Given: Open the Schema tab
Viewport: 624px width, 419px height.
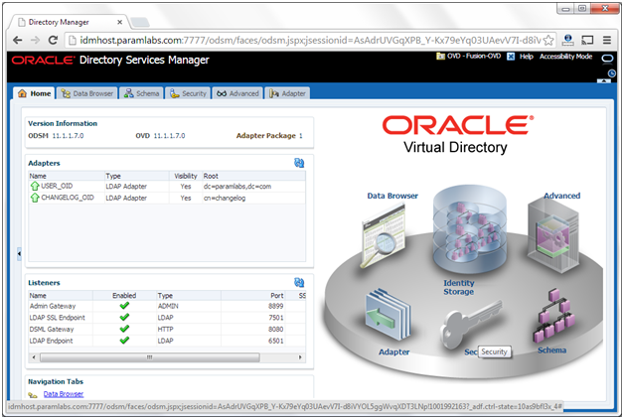Looking at the screenshot, I should (x=141, y=93).
